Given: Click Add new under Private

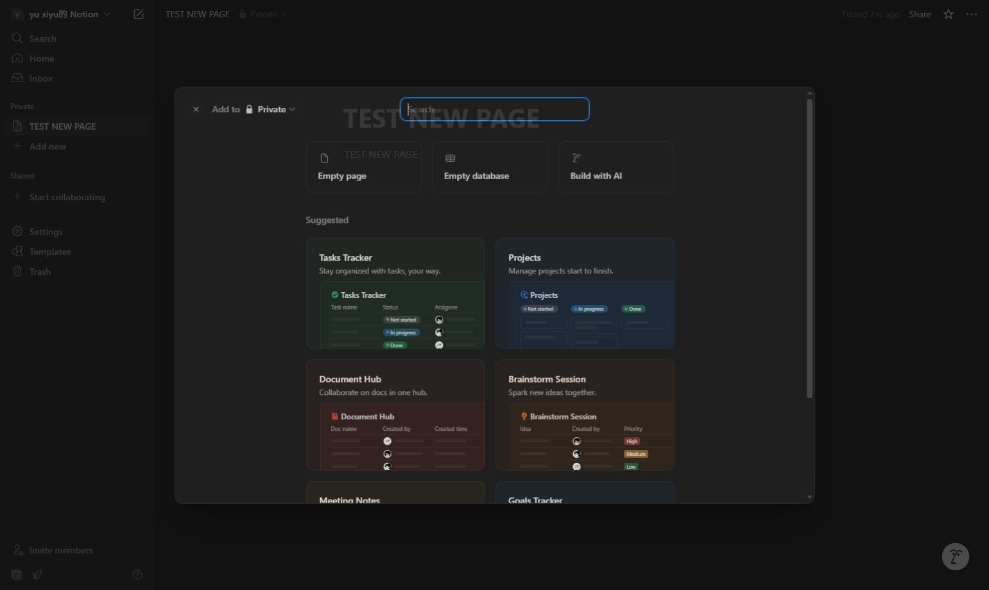Looking at the screenshot, I should point(77,146).
